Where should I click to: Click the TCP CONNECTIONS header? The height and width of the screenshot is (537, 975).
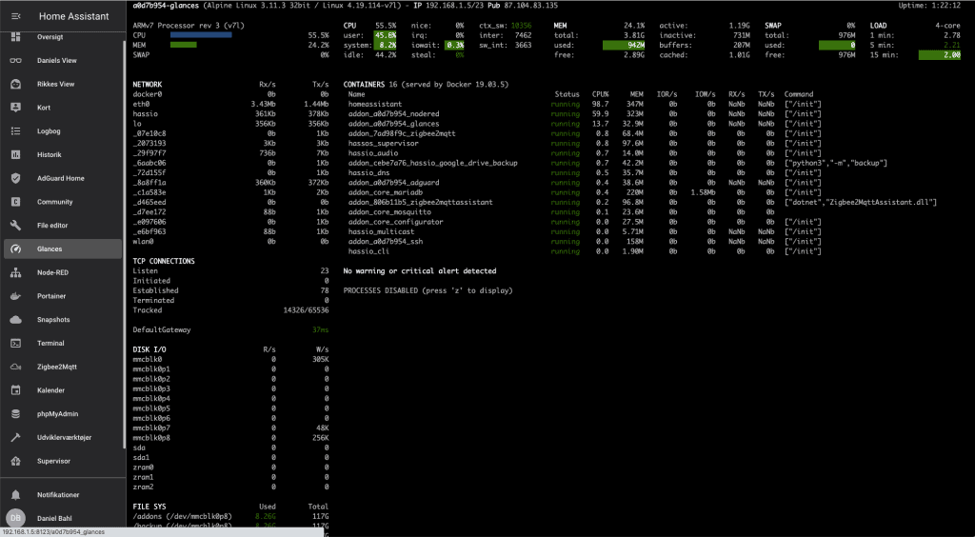tap(164, 261)
